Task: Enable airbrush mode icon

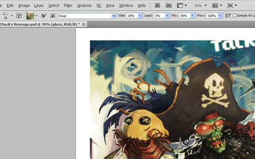Action: pyautogui.click(x=228, y=16)
